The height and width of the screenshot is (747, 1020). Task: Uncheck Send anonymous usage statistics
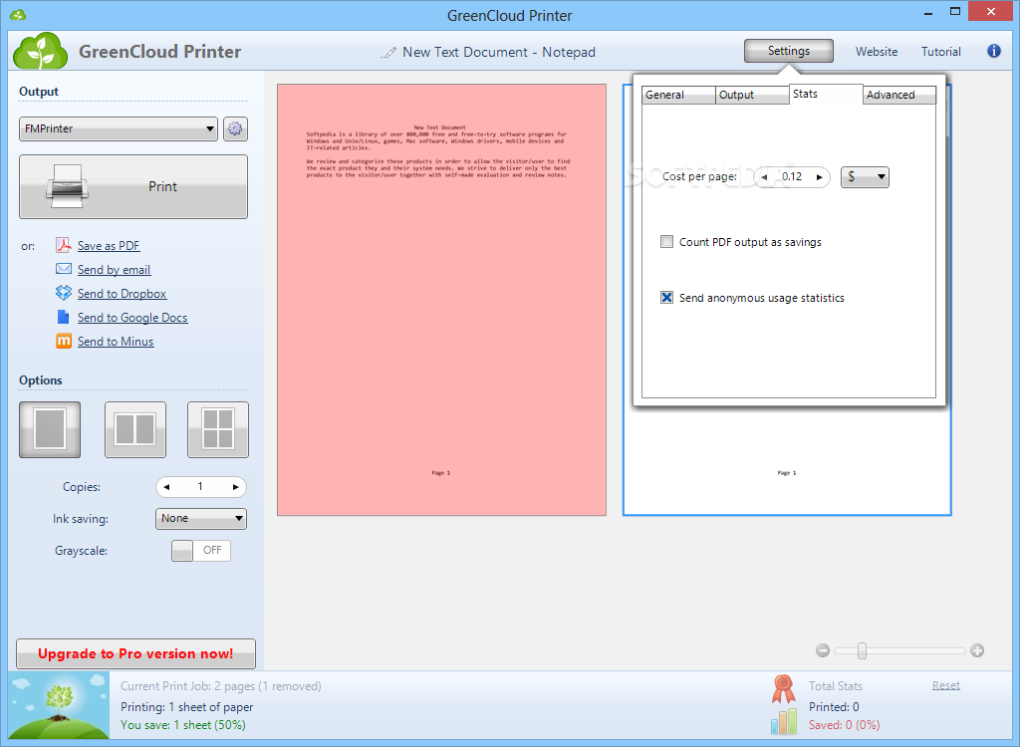point(666,298)
